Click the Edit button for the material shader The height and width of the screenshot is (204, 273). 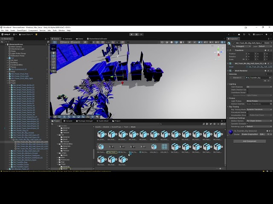pyautogui.click(x=261, y=134)
